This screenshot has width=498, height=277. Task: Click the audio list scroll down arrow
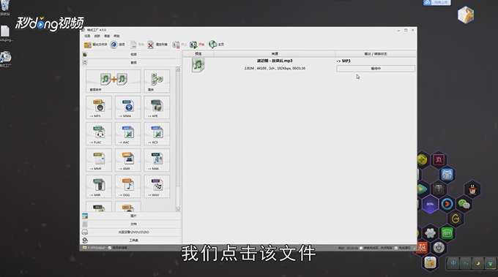point(178,209)
